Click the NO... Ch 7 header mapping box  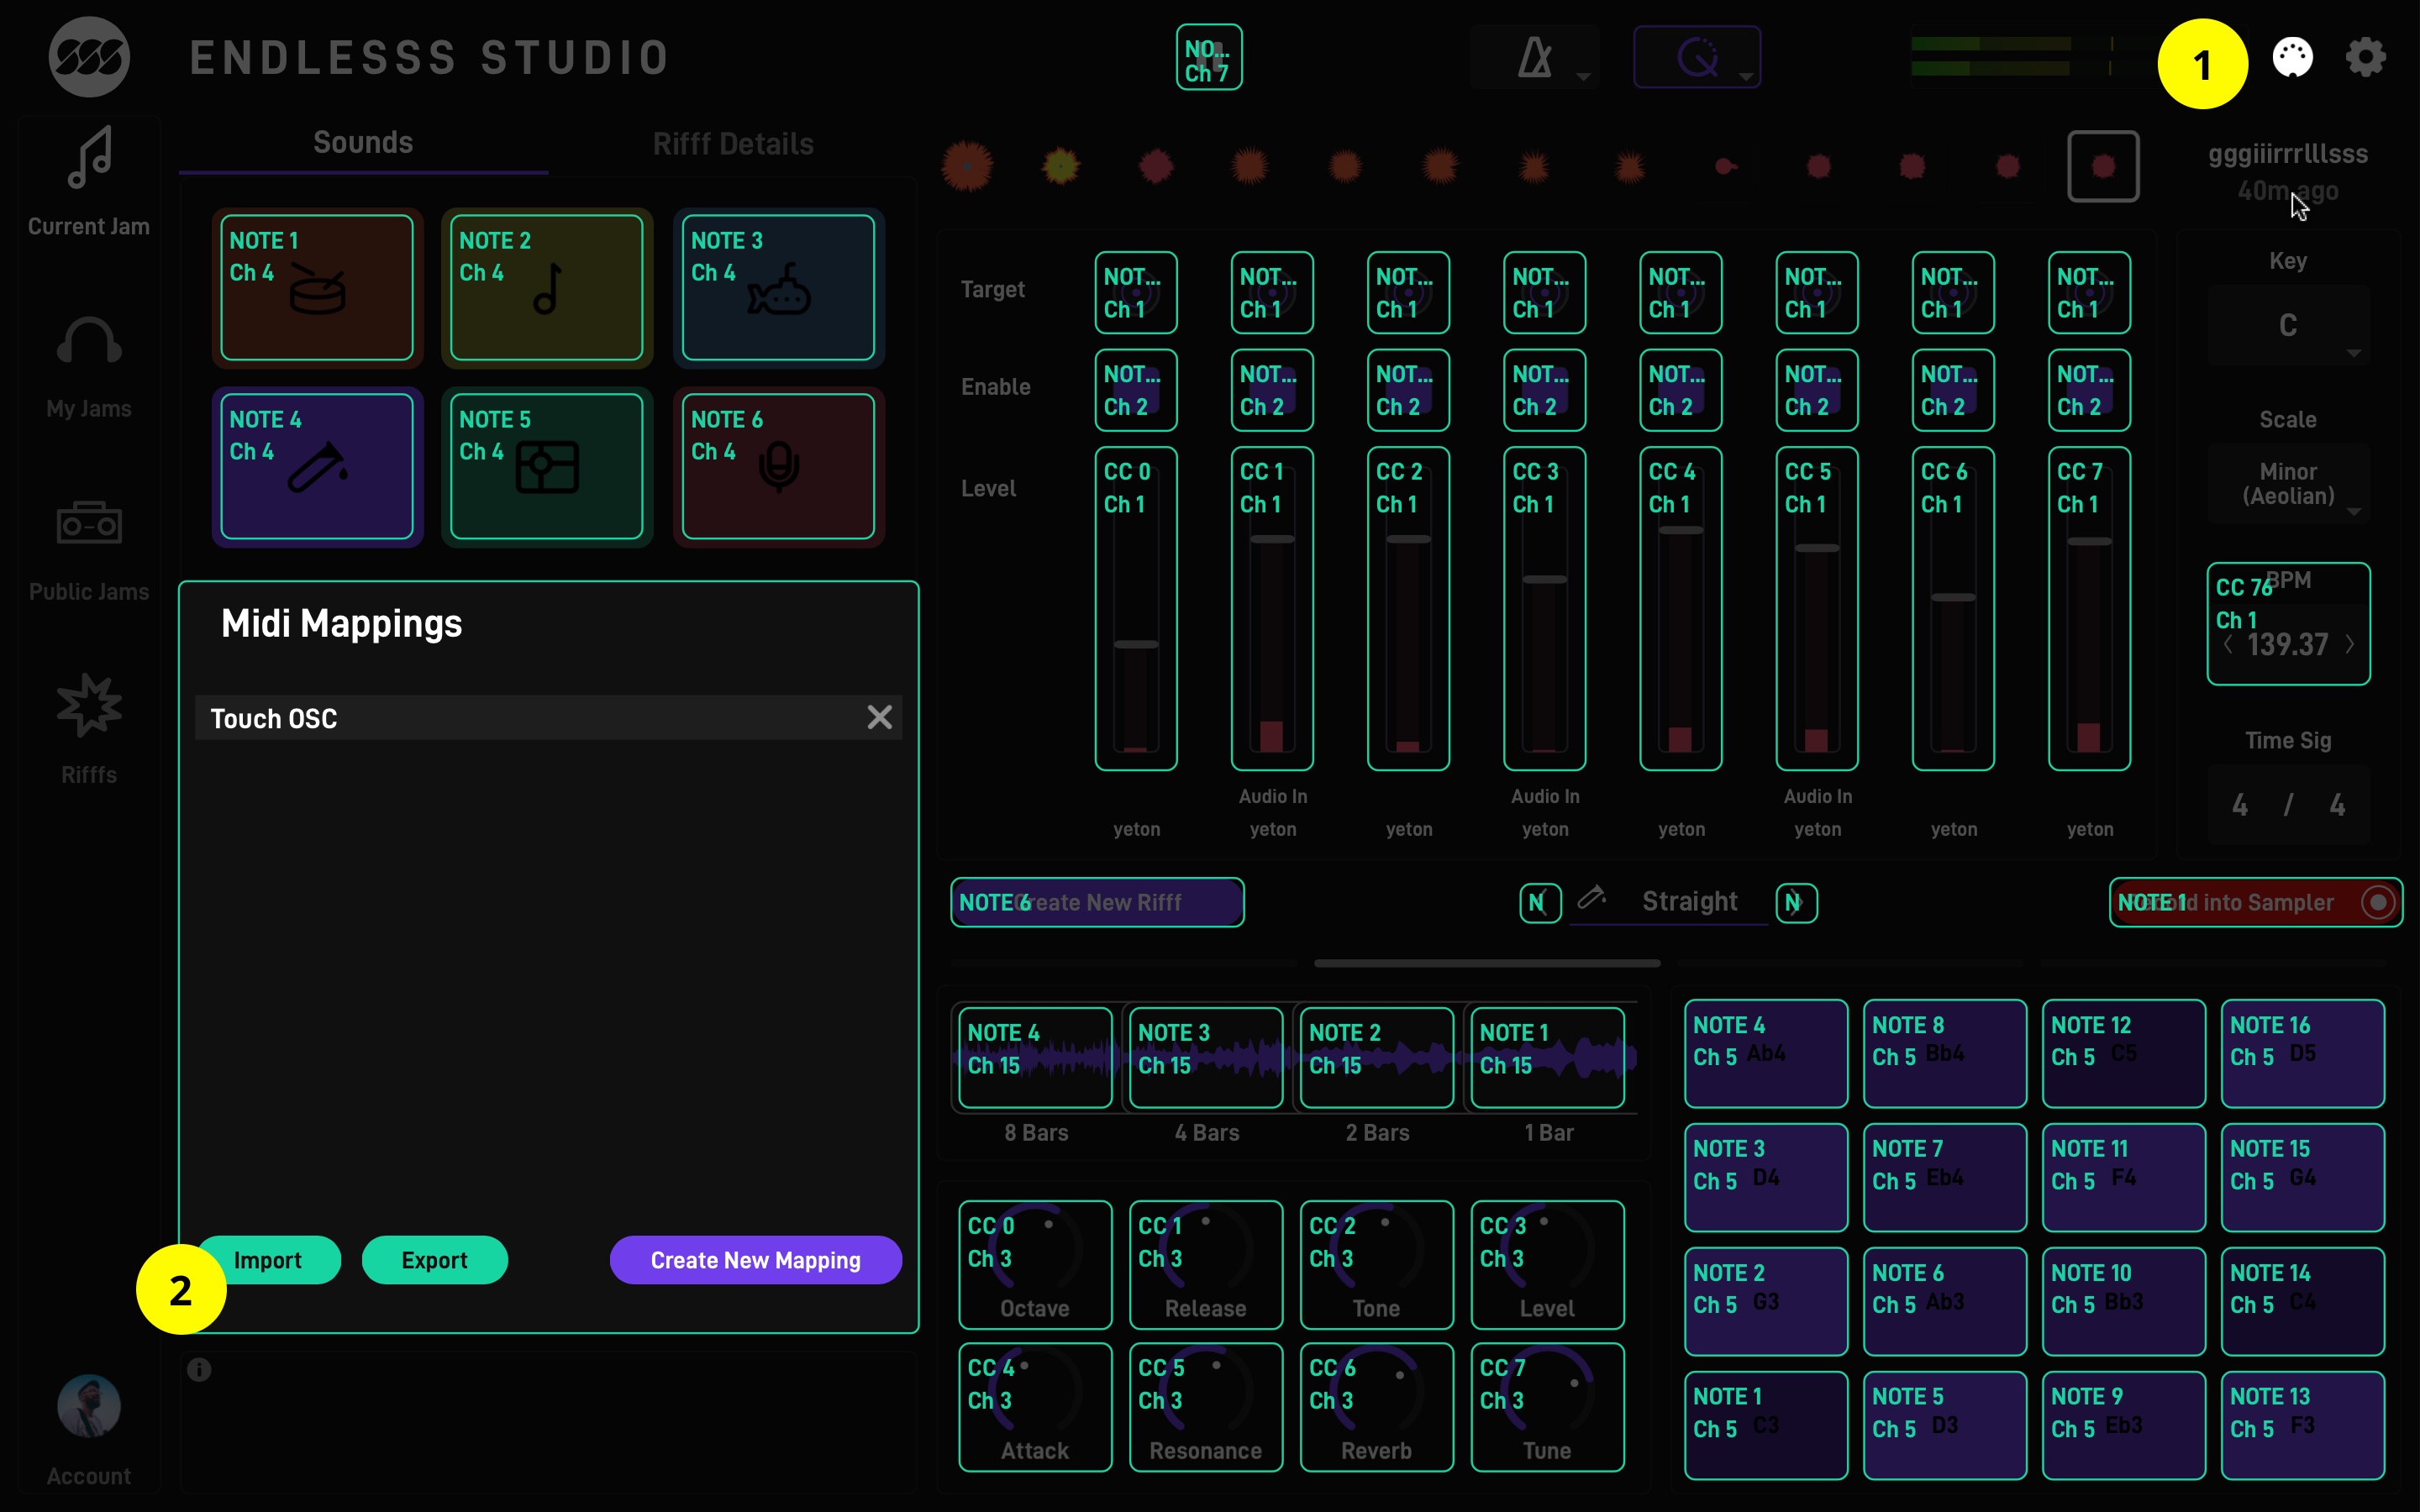tap(1209, 57)
